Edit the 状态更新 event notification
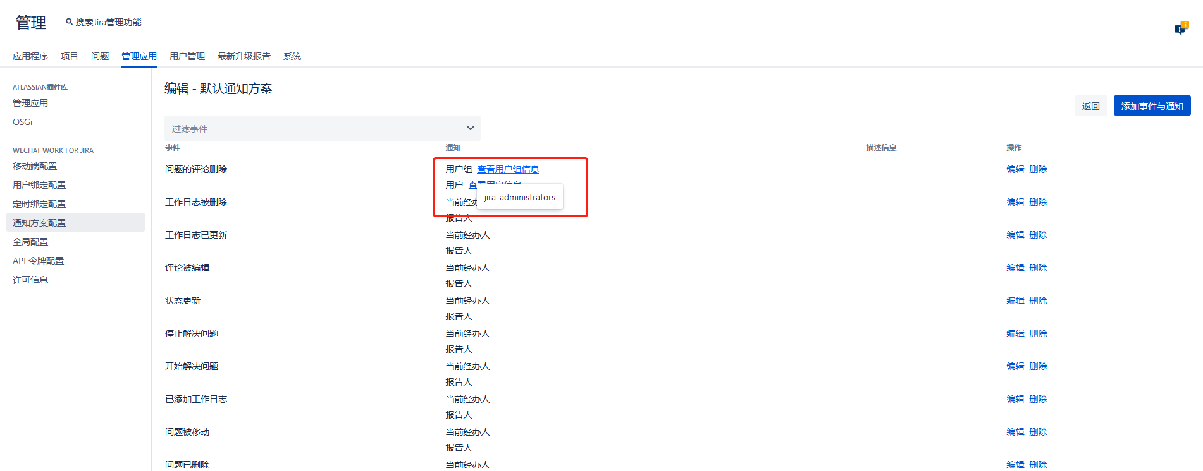 pyautogui.click(x=1015, y=301)
